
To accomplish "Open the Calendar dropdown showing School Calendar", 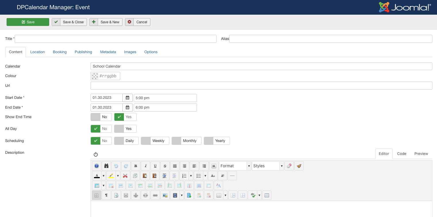I will [261, 66].
